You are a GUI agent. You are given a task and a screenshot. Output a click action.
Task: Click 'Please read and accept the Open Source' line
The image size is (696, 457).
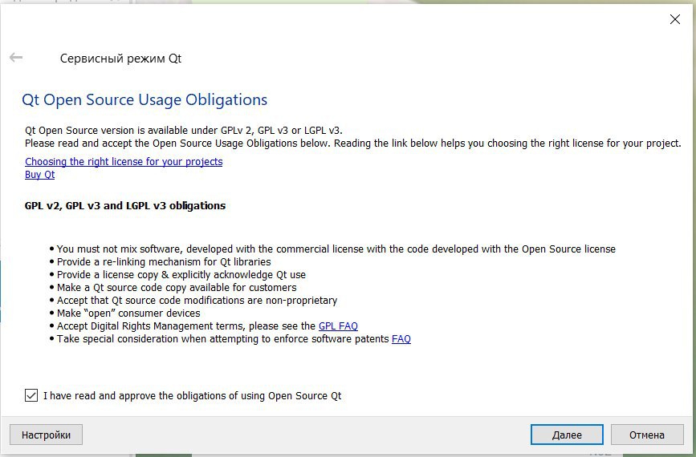[x=353, y=144]
